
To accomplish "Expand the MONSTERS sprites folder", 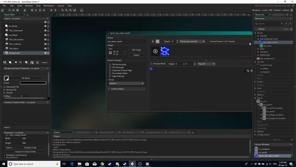I will [x=258, y=55].
